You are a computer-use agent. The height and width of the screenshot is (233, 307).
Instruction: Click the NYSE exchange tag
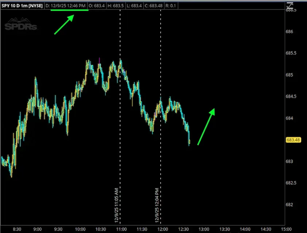[36, 5]
